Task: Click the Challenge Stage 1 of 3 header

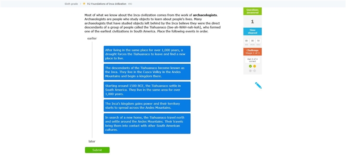Action: click(x=253, y=52)
